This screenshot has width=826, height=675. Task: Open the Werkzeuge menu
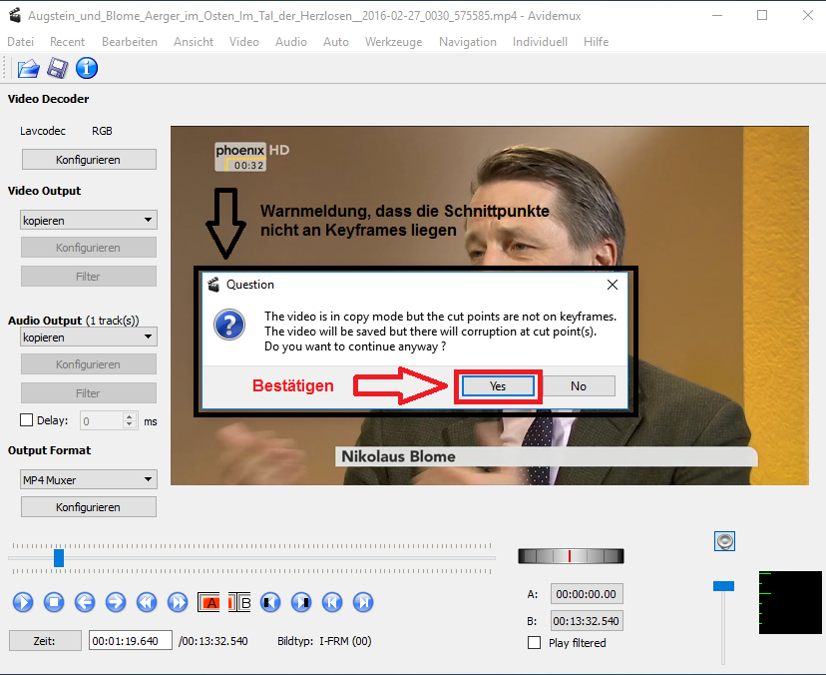[x=393, y=42]
